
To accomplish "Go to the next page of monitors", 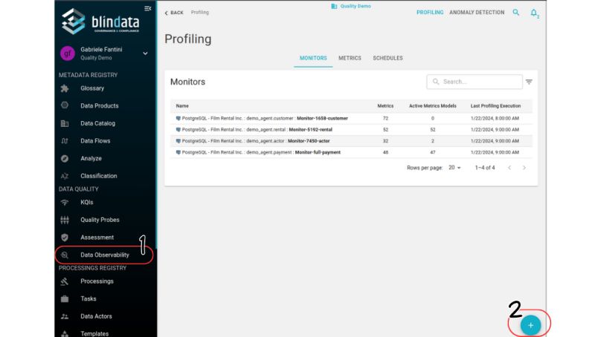I will (524, 167).
